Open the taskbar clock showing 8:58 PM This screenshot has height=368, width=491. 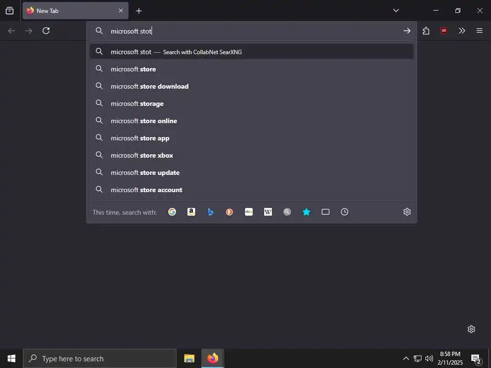450,358
